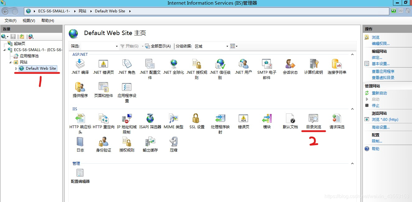Viewport: 412px width, 202px height.
Task: Open the MIME 类型 feature icon
Action: click(x=173, y=119)
